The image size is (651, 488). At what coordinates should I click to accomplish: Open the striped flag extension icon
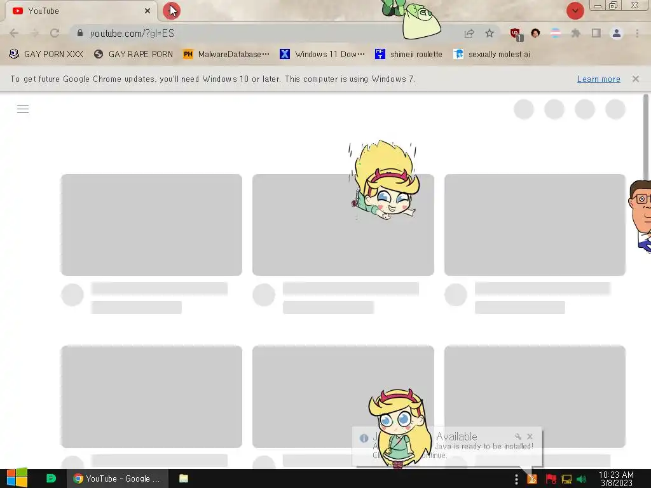[x=555, y=33]
